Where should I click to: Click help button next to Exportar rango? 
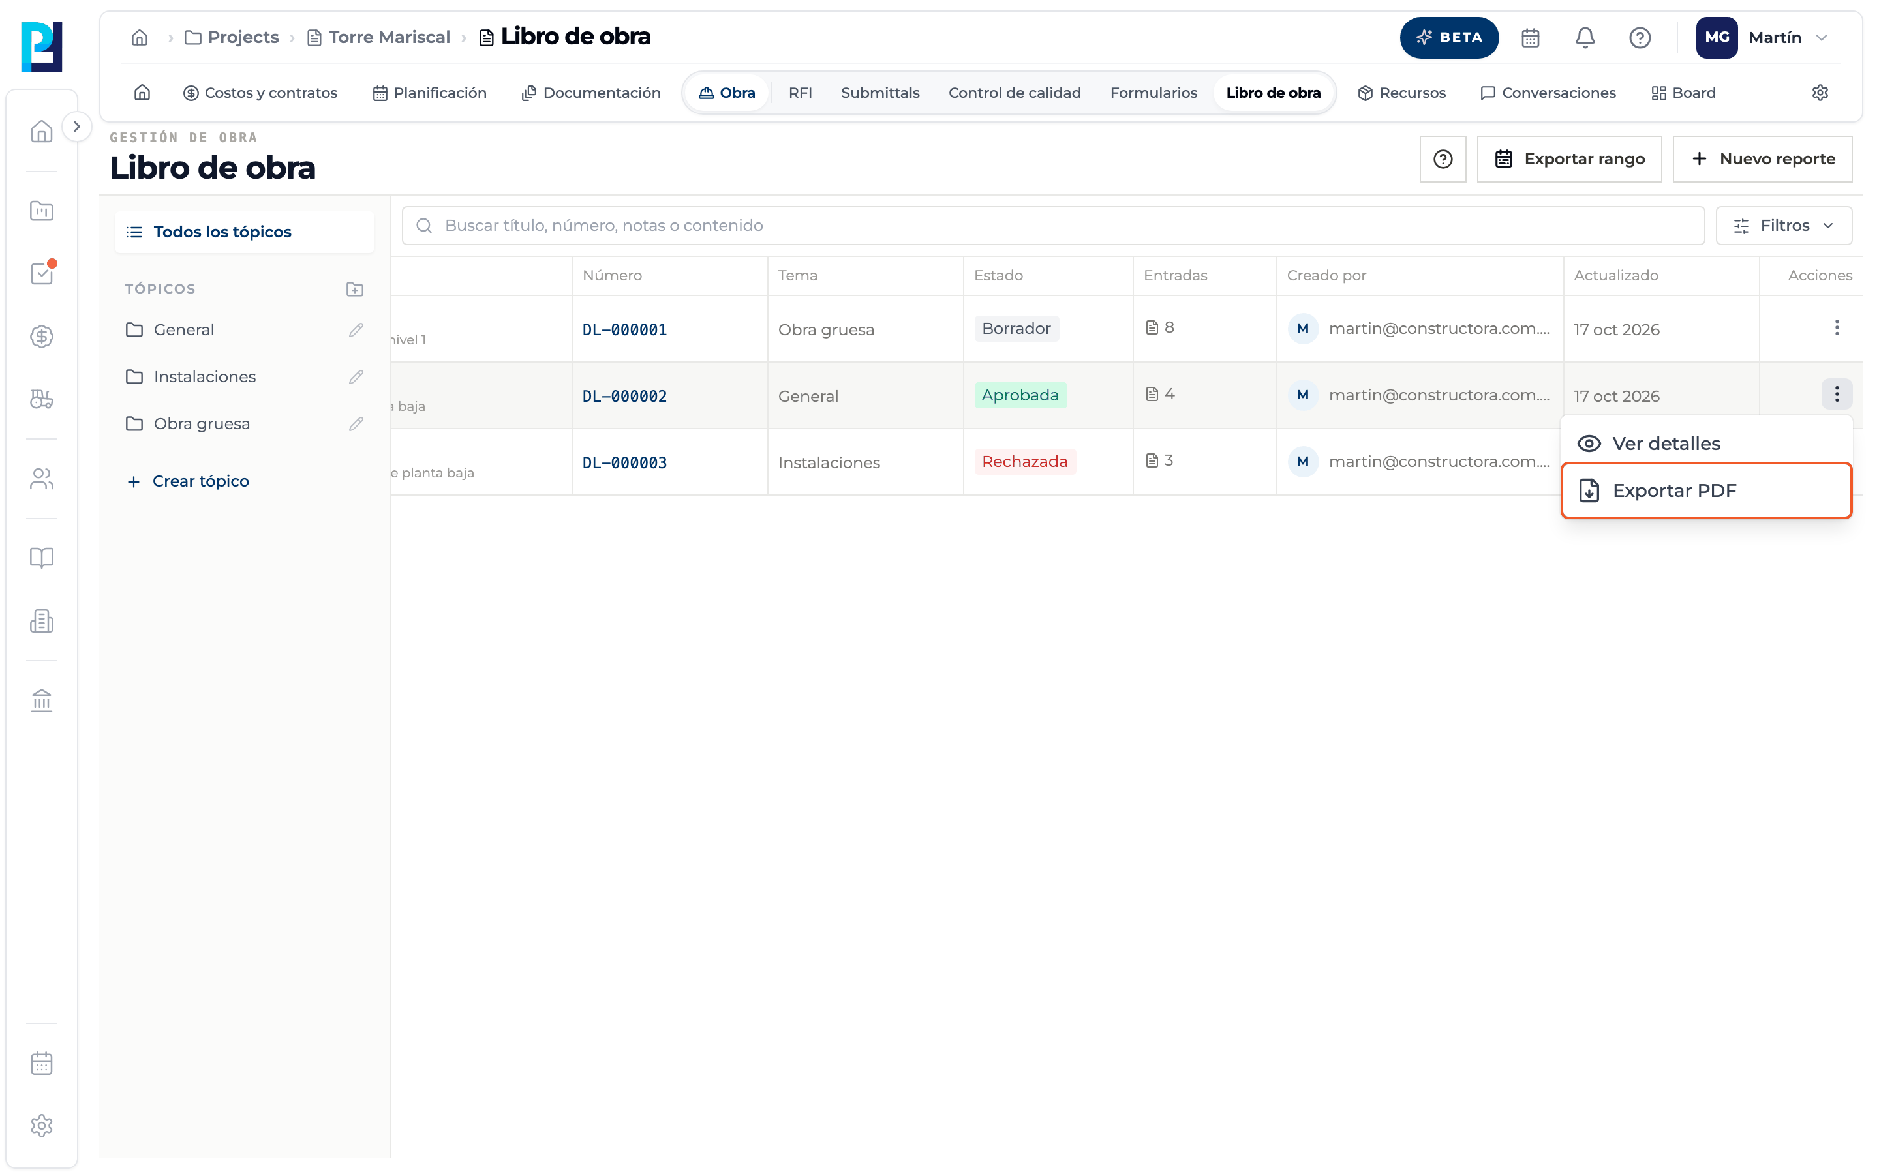(1443, 159)
